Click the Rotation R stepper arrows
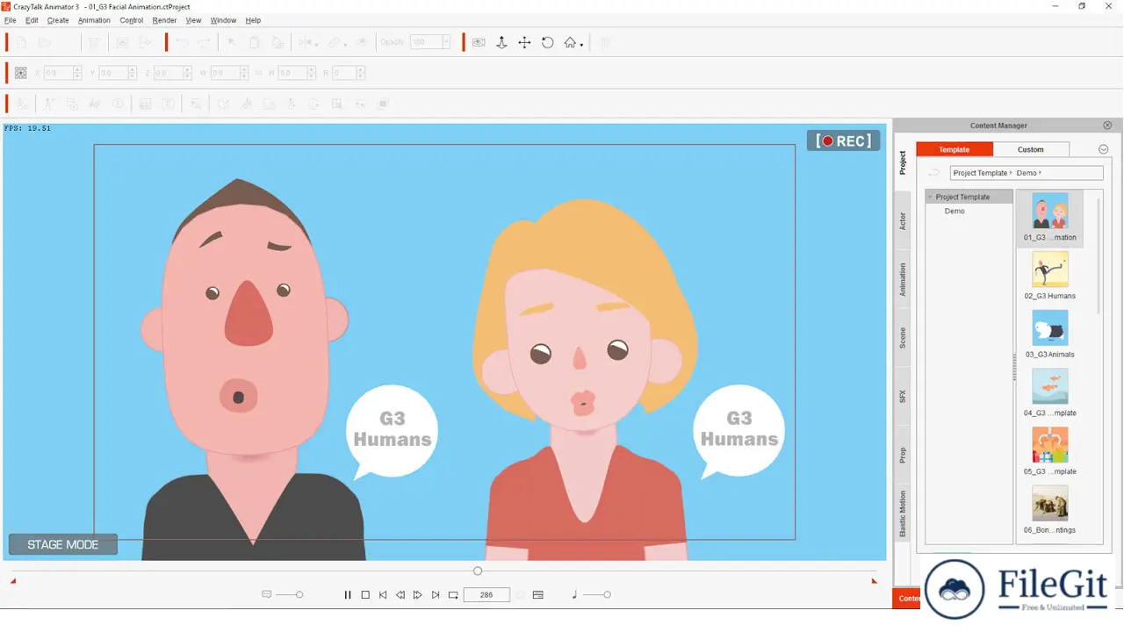The height and width of the screenshot is (632, 1124). point(361,73)
